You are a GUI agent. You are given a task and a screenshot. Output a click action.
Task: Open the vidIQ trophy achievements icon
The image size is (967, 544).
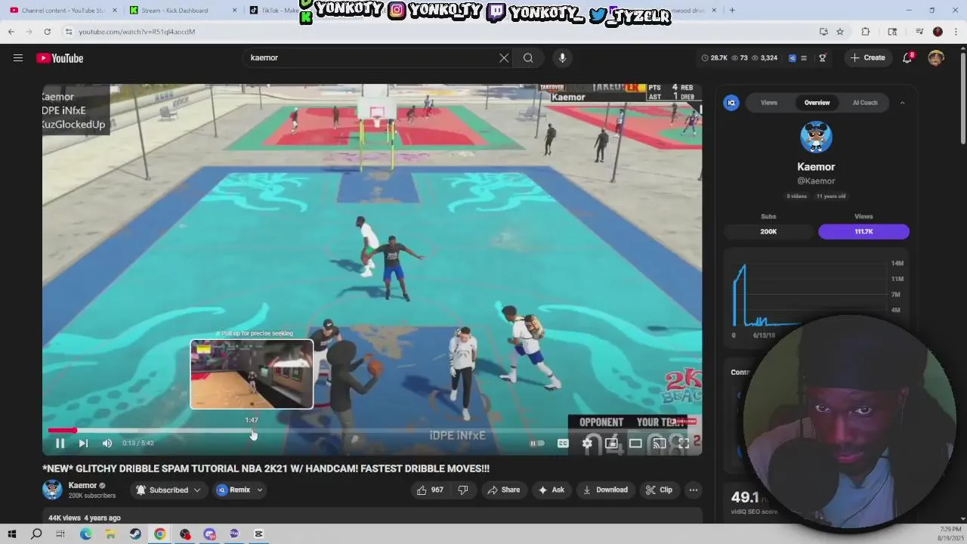pos(823,58)
